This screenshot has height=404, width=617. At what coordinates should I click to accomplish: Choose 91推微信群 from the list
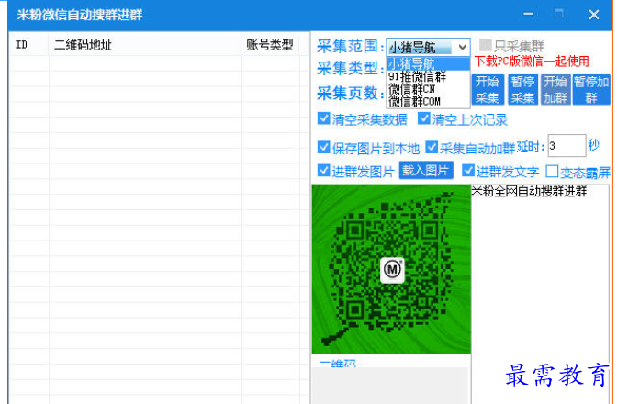[x=428, y=76]
